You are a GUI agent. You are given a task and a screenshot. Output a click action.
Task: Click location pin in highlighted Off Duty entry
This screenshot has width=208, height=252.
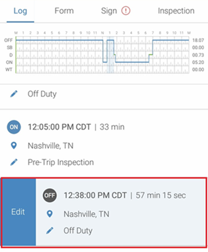click(50, 214)
